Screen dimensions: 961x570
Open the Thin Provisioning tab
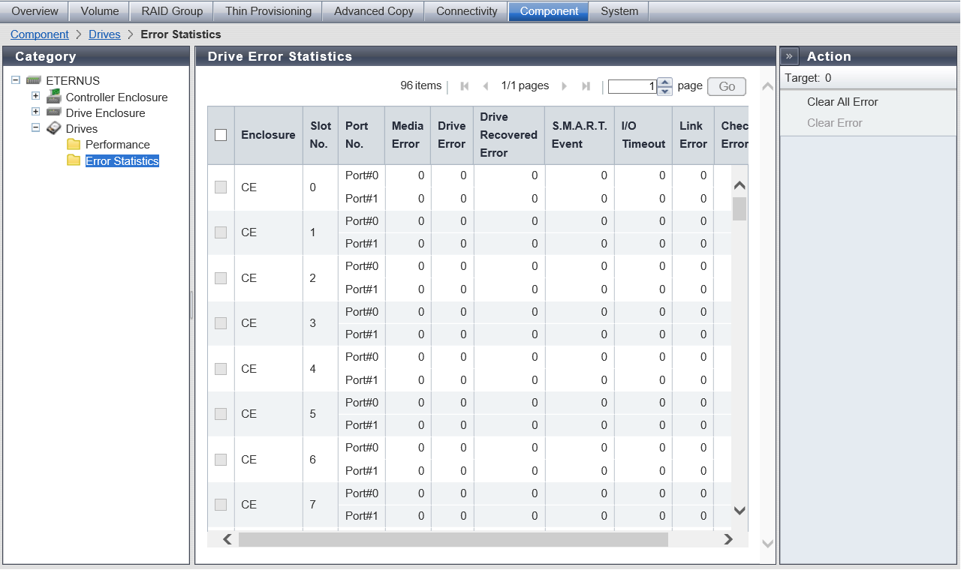[x=268, y=11]
